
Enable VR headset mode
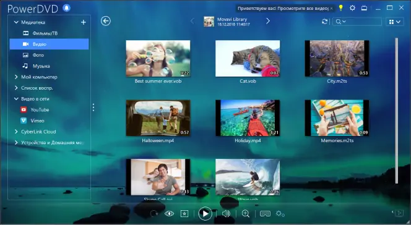pyautogui.click(x=265, y=214)
